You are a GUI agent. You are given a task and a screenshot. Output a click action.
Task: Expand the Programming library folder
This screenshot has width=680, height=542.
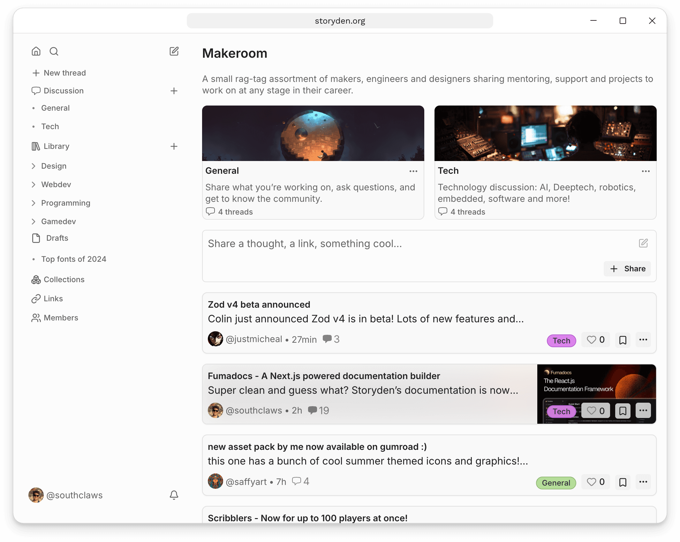coord(34,203)
